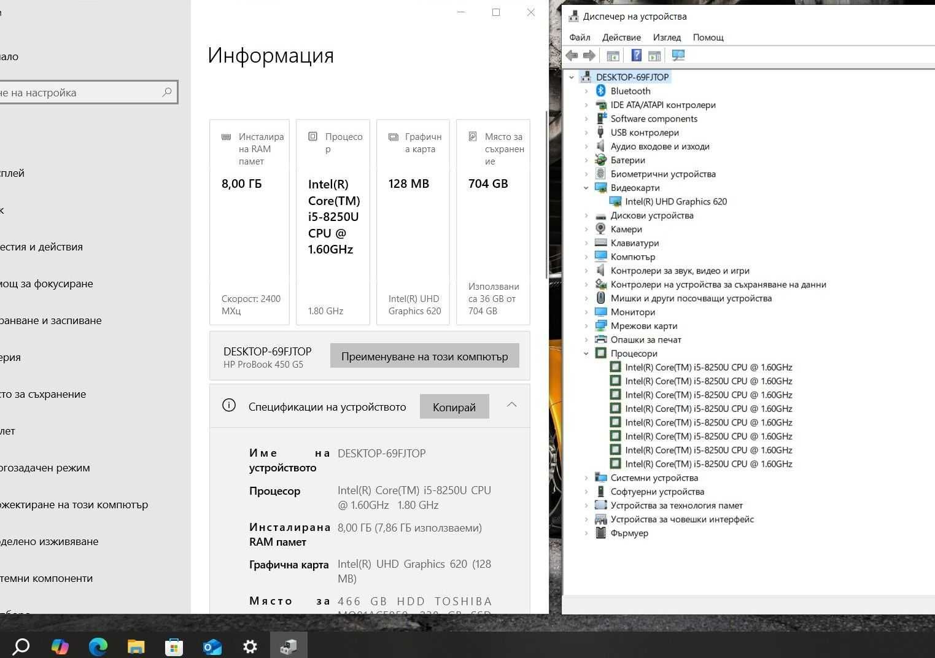Click Back arrow in Device Manager toolbar
935x658 pixels.
(x=572, y=56)
